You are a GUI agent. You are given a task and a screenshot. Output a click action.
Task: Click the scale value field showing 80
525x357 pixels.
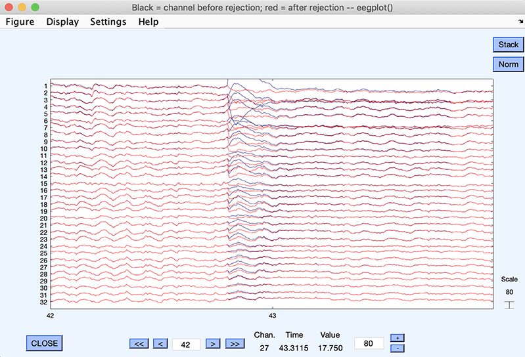pyautogui.click(x=369, y=343)
